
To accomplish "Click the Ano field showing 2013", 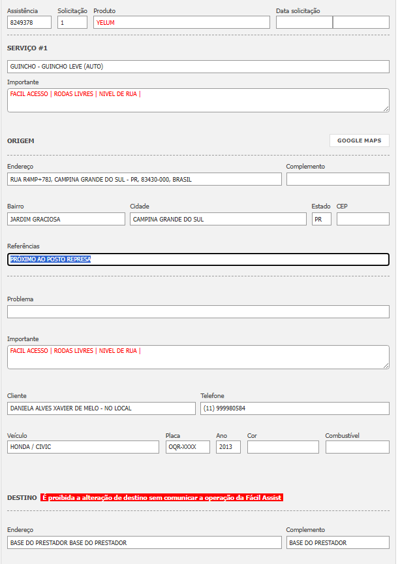I will 228,447.
